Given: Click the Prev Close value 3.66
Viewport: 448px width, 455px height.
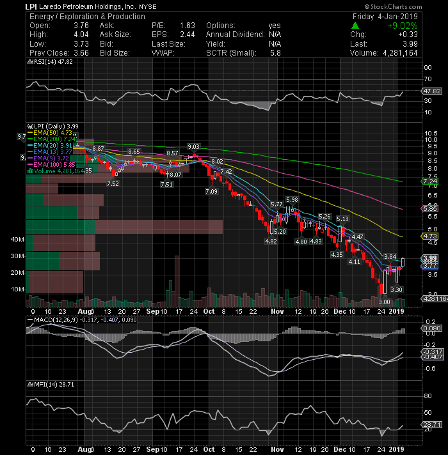Looking at the screenshot, I should click(81, 53).
